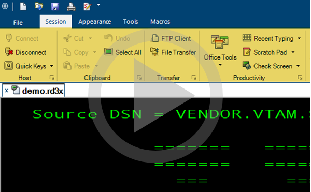The height and width of the screenshot is (192, 311).
Task: Expand the Recent Typing dropdown arrow
Action: pyautogui.click(x=299, y=38)
